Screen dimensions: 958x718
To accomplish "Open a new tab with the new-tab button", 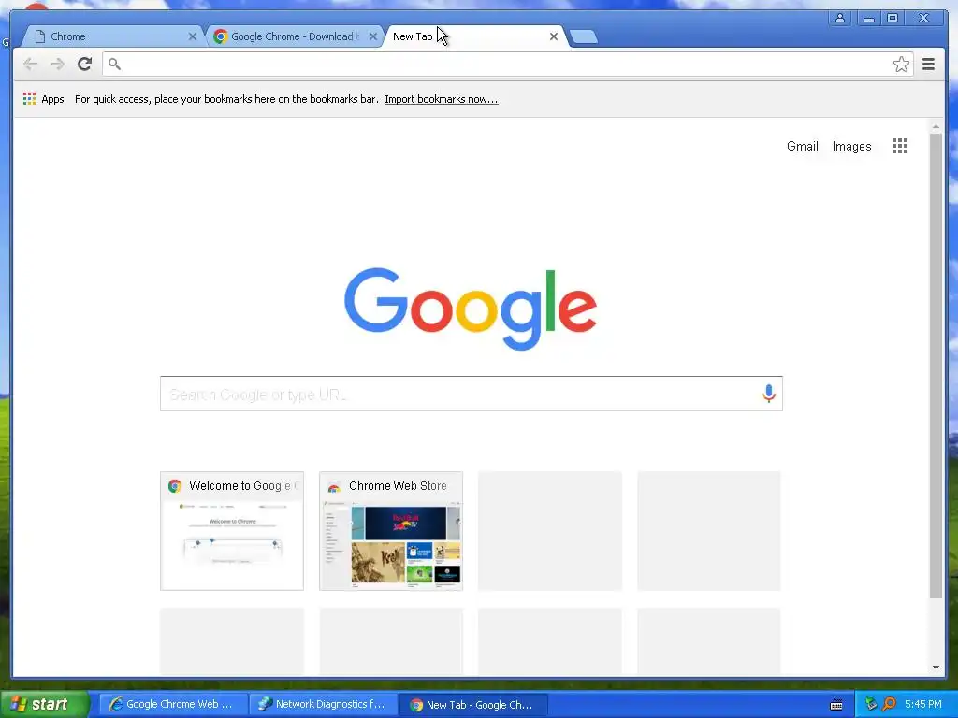I will pos(584,36).
